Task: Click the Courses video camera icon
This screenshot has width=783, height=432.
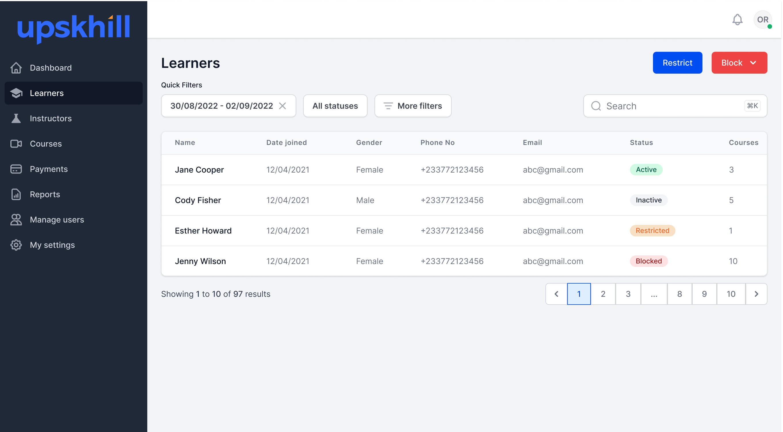Action: click(x=16, y=144)
